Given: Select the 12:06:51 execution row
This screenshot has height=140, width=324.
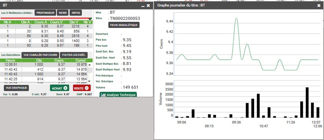Looking at the screenshot, I should [x=44, y=65].
